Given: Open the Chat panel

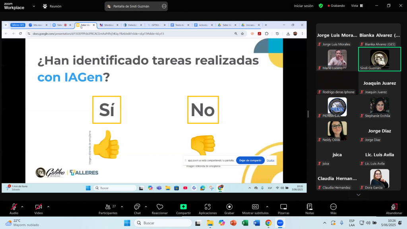Looking at the screenshot, I should [x=137, y=207].
